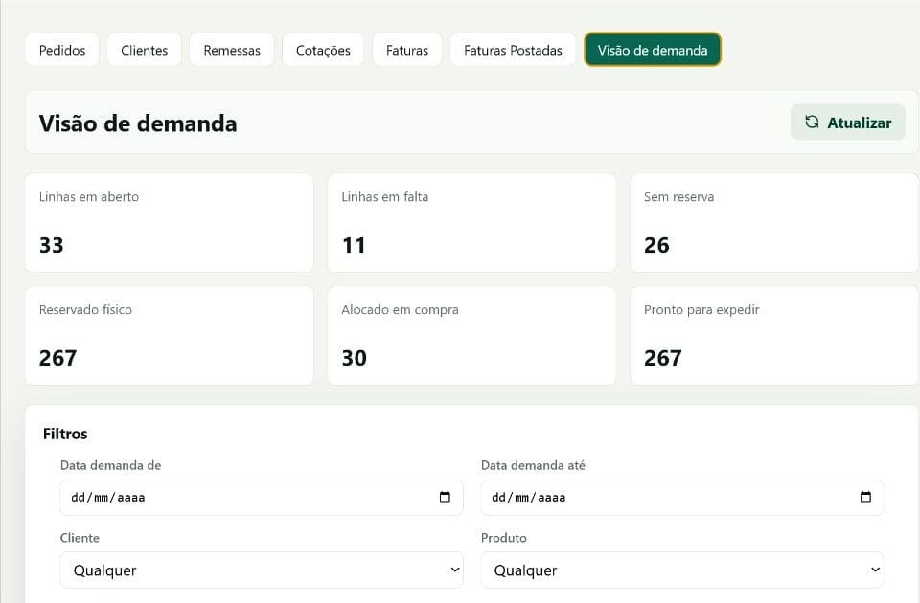The width and height of the screenshot is (920, 603).
Task: Click the Sem reserva card label
Action: point(678,197)
